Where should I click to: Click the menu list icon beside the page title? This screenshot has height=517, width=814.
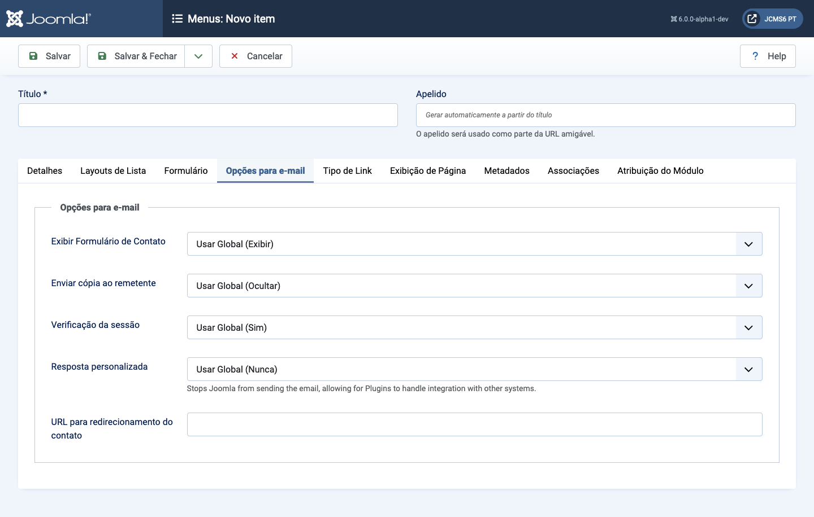click(x=177, y=19)
